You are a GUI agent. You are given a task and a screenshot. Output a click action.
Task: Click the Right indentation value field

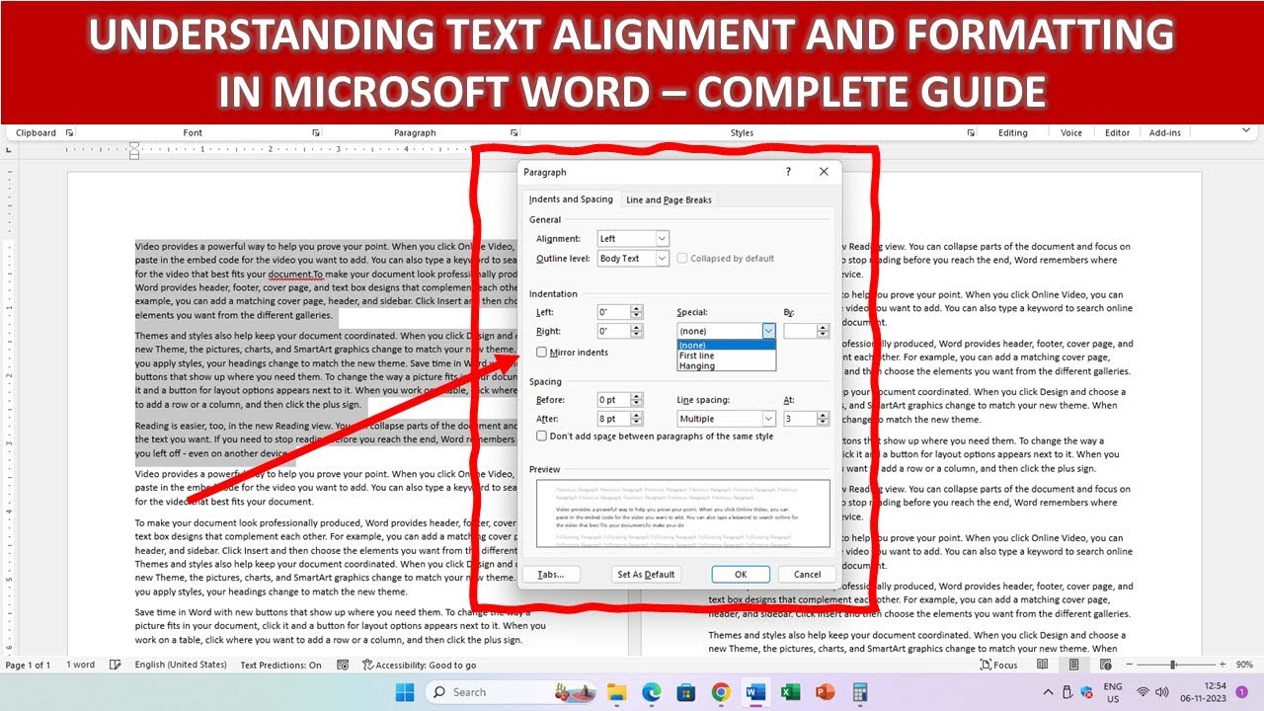[613, 331]
